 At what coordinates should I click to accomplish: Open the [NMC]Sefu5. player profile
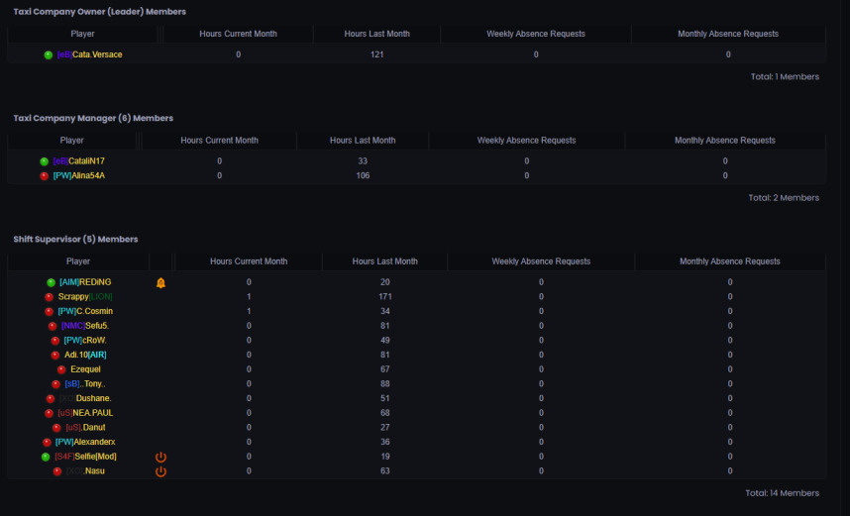point(85,326)
